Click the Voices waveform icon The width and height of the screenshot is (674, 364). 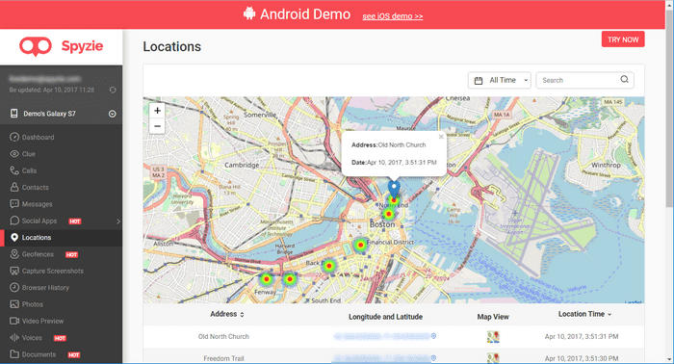coord(14,338)
